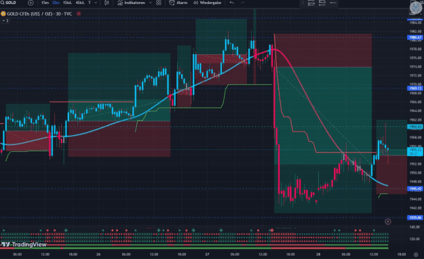The height and width of the screenshot is (259, 424).
Task: Click the current price label 1955.23
Action: pos(415,151)
